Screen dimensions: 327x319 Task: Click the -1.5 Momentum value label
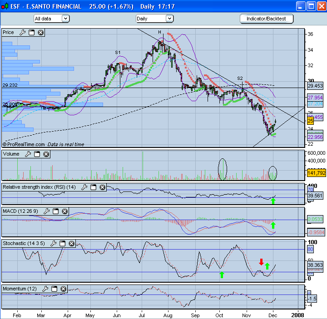tap(312, 299)
